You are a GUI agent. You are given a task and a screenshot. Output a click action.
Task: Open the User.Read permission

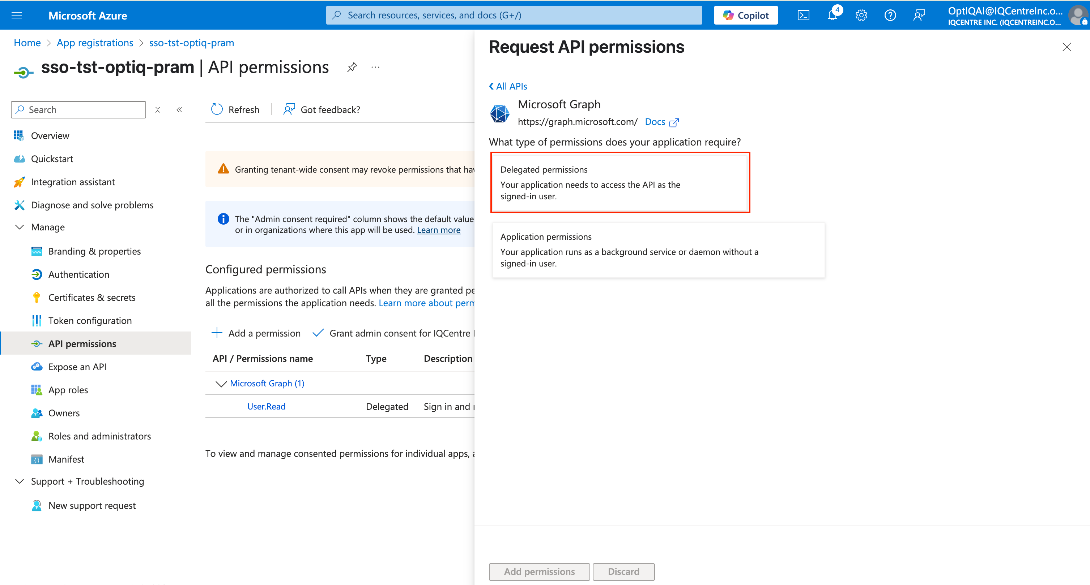pyautogui.click(x=266, y=406)
